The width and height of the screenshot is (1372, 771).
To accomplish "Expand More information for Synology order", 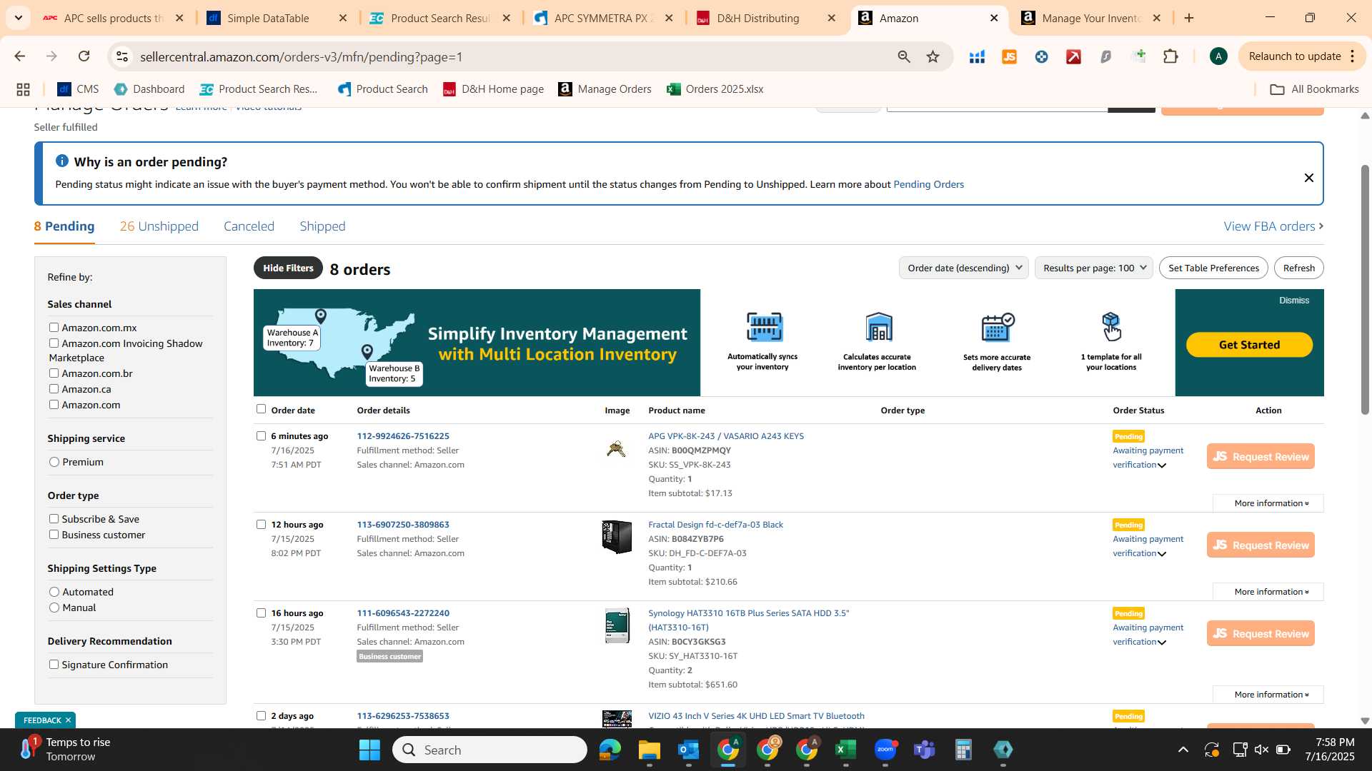I will (x=1270, y=695).
